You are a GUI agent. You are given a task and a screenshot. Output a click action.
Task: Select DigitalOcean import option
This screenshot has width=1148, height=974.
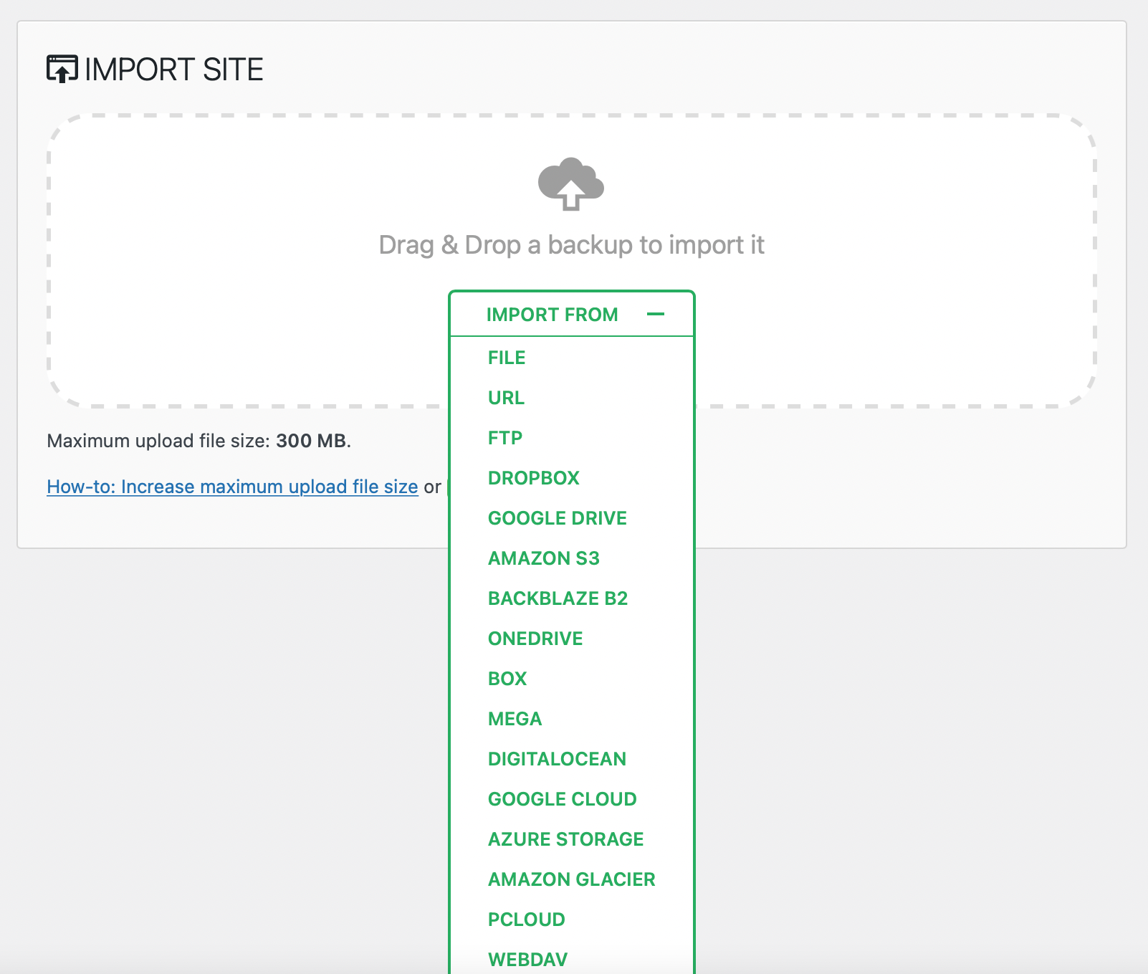pyautogui.click(x=558, y=759)
